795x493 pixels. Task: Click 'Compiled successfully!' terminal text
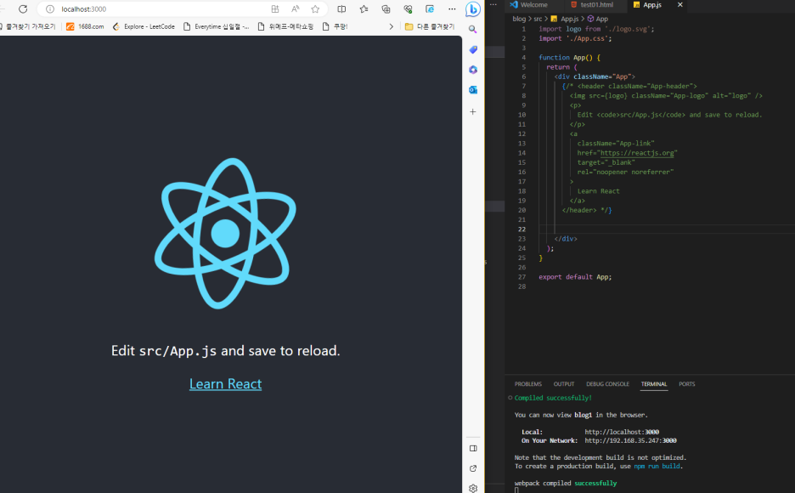(x=553, y=398)
